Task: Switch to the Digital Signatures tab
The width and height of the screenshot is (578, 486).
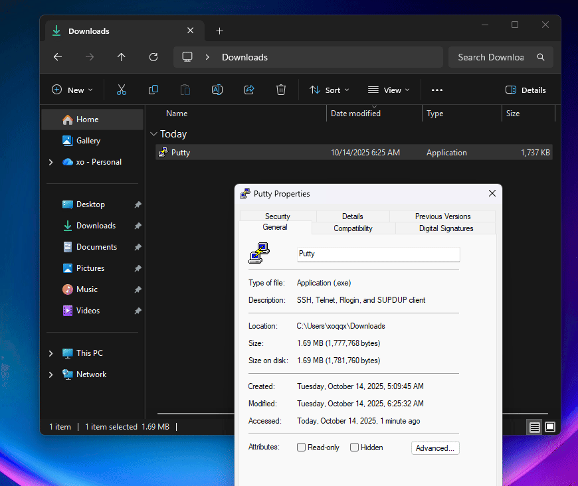Action: (x=446, y=228)
